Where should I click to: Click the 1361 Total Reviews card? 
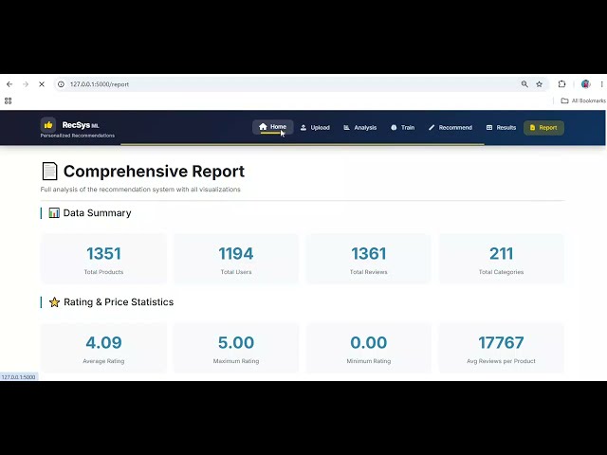(369, 259)
